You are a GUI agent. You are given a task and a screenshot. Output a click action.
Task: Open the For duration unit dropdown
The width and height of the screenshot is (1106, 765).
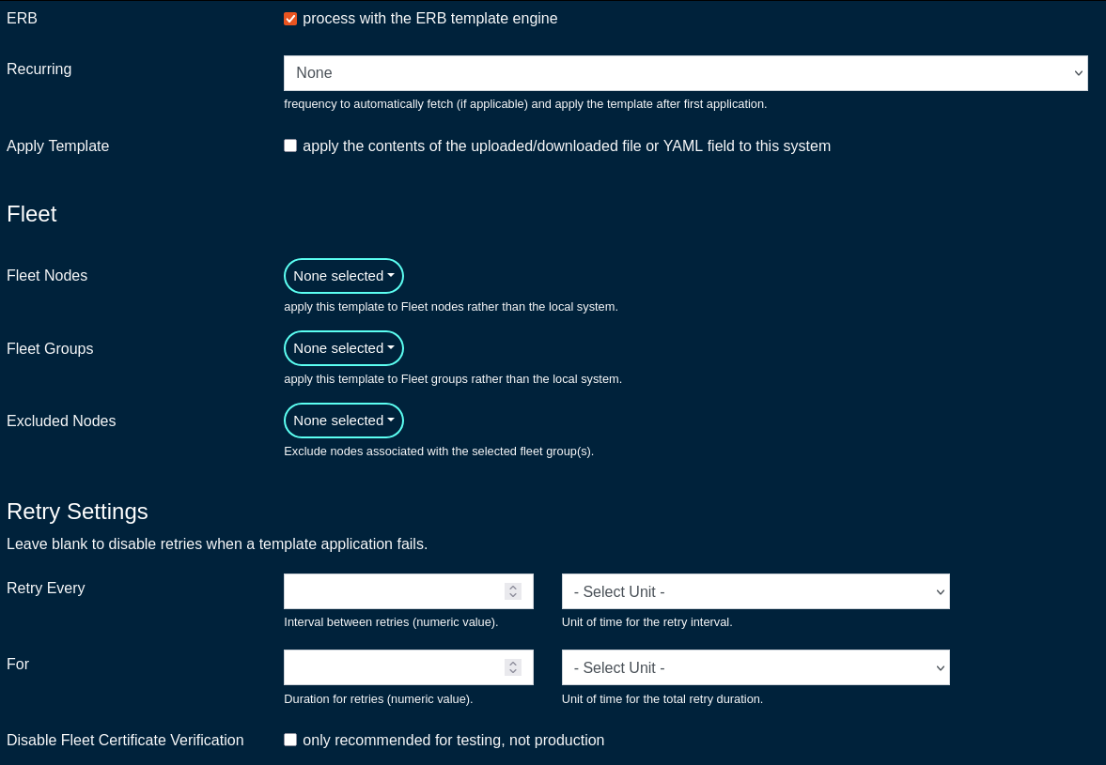point(755,667)
